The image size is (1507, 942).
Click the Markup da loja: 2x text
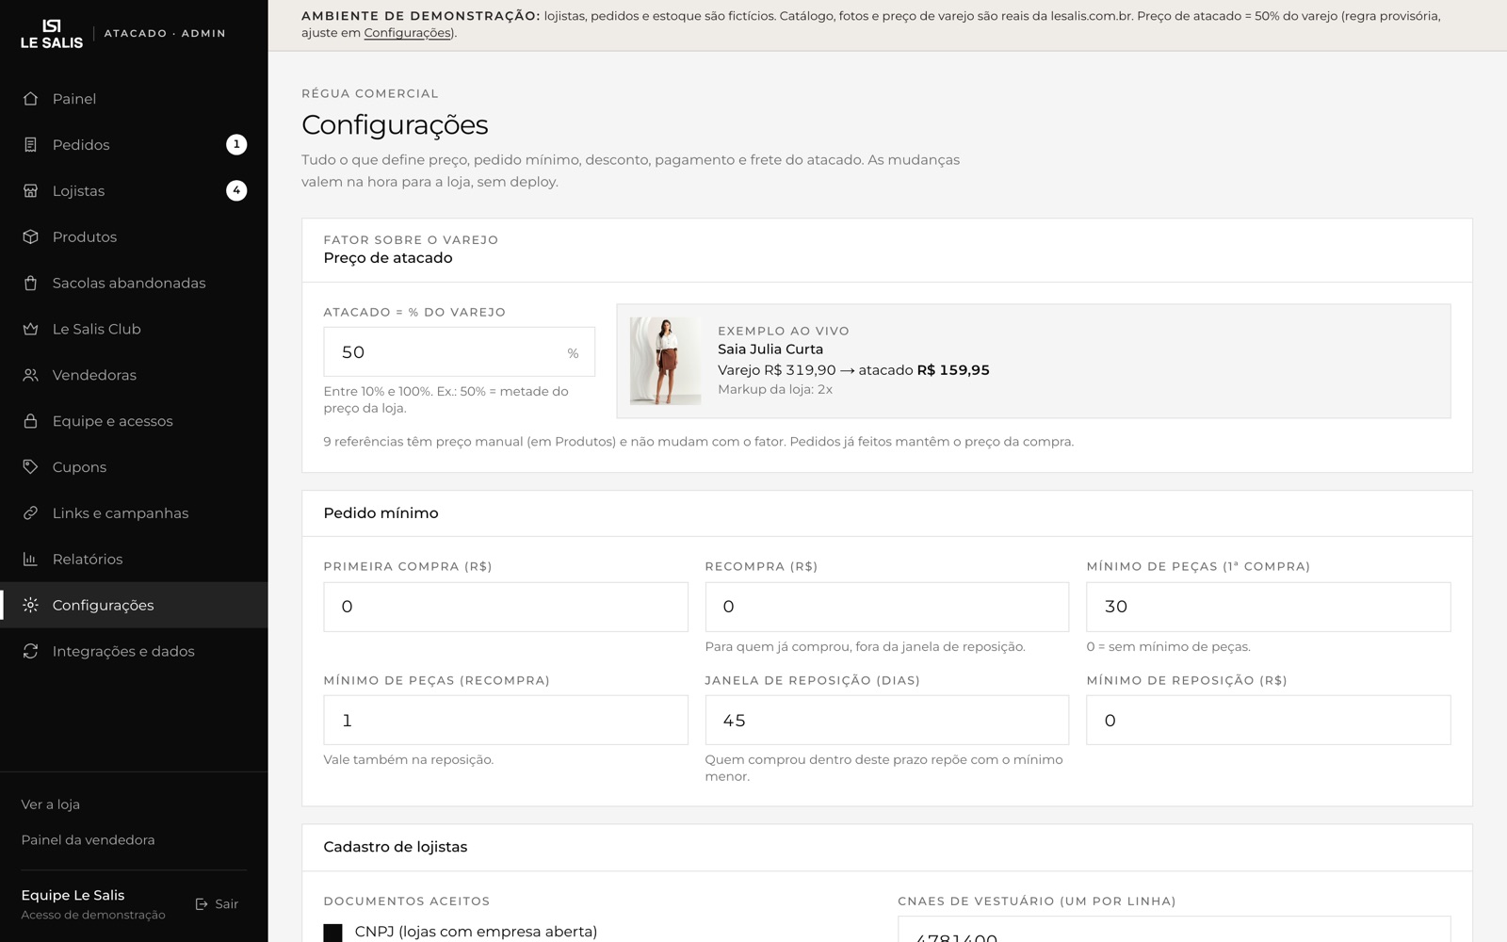(775, 389)
